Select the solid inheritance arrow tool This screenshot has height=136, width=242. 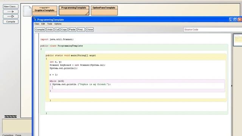(x=11, y=17)
